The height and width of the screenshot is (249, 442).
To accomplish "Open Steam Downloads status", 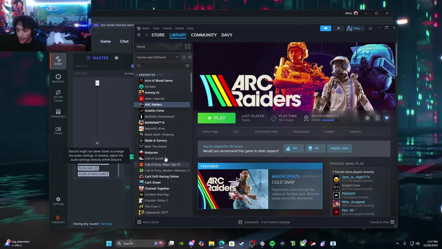I will [x=264, y=222].
